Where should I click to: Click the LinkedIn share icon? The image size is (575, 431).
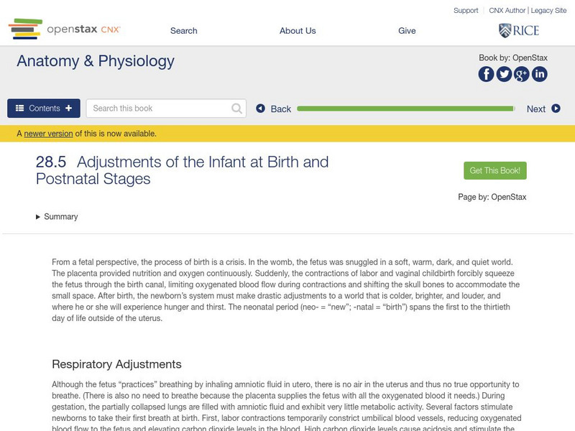[539, 74]
